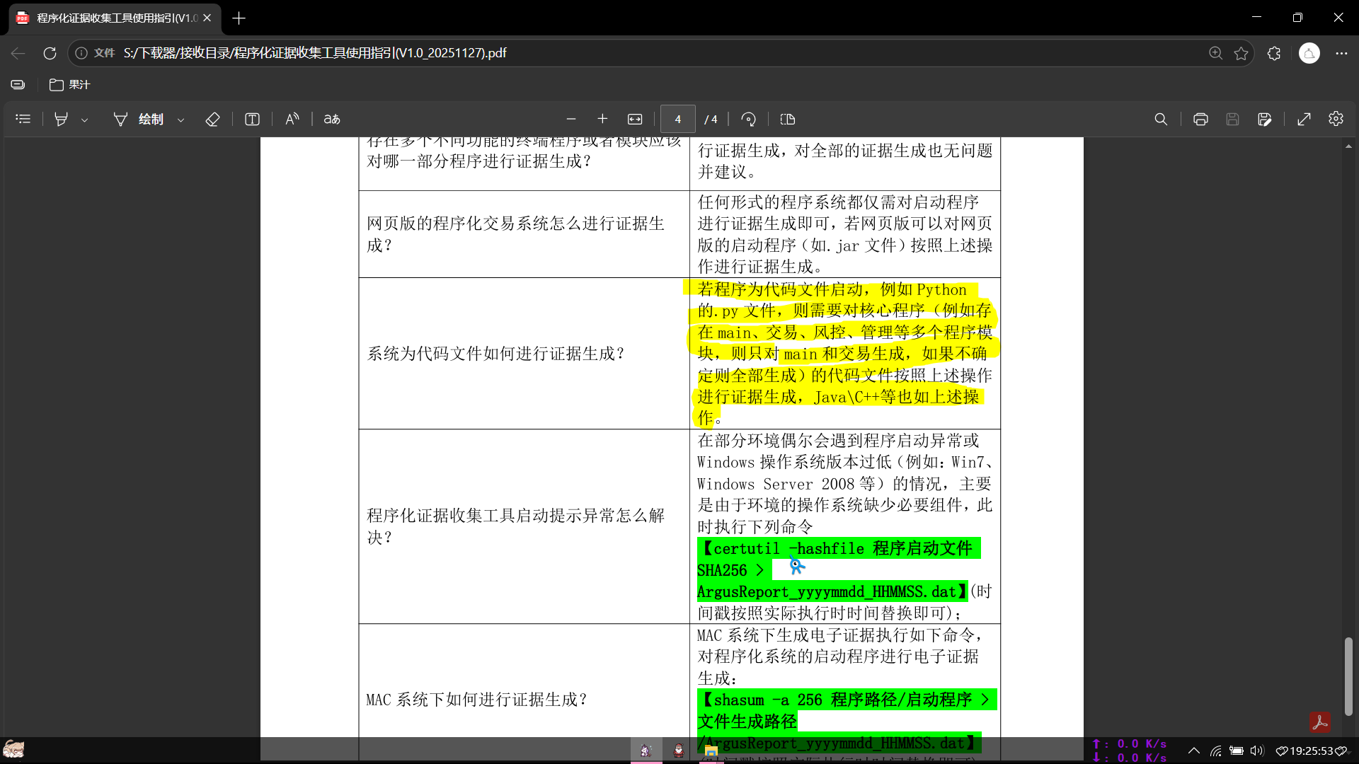Search within the PDF document
Screen dimensions: 1359x764
tap(1161, 119)
